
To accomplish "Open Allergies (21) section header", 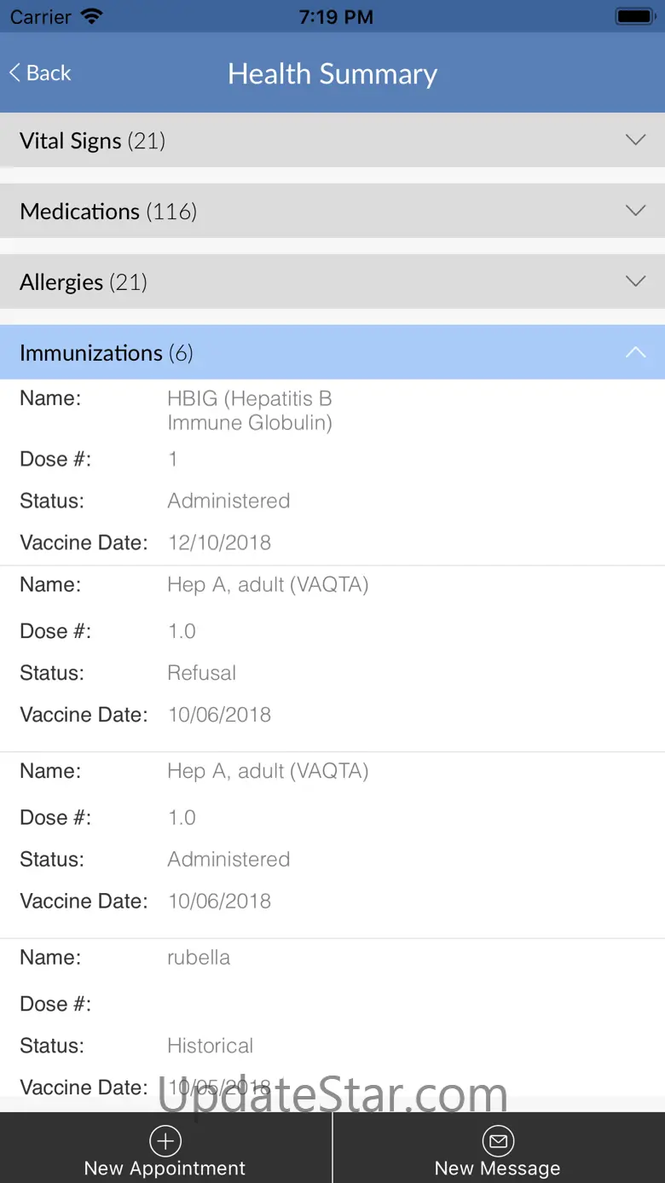I will click(84, 282).
